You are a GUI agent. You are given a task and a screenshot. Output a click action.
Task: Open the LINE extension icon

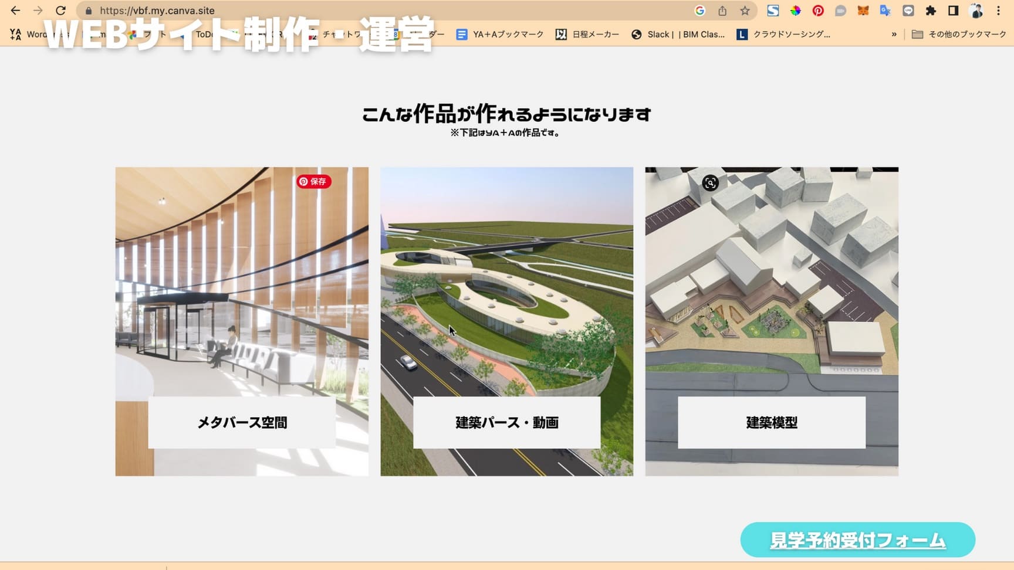point(908,11)
